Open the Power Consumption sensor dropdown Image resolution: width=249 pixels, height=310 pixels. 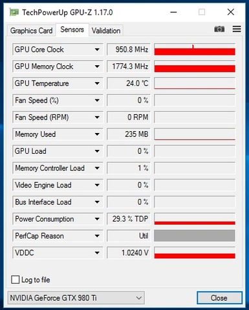[x=58, y=219]
